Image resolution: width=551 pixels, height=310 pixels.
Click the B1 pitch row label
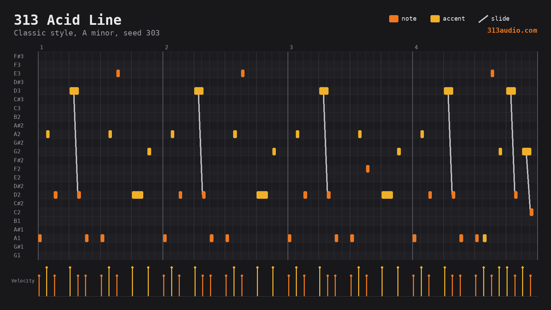pyautogui.click(x=17, y=221)
